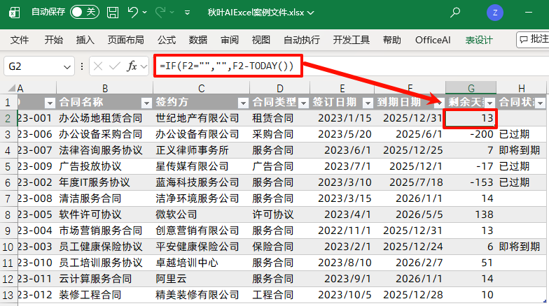Switch to the 开始 ribbon tab
Screen dimensions: 549x306
(53, 40)
